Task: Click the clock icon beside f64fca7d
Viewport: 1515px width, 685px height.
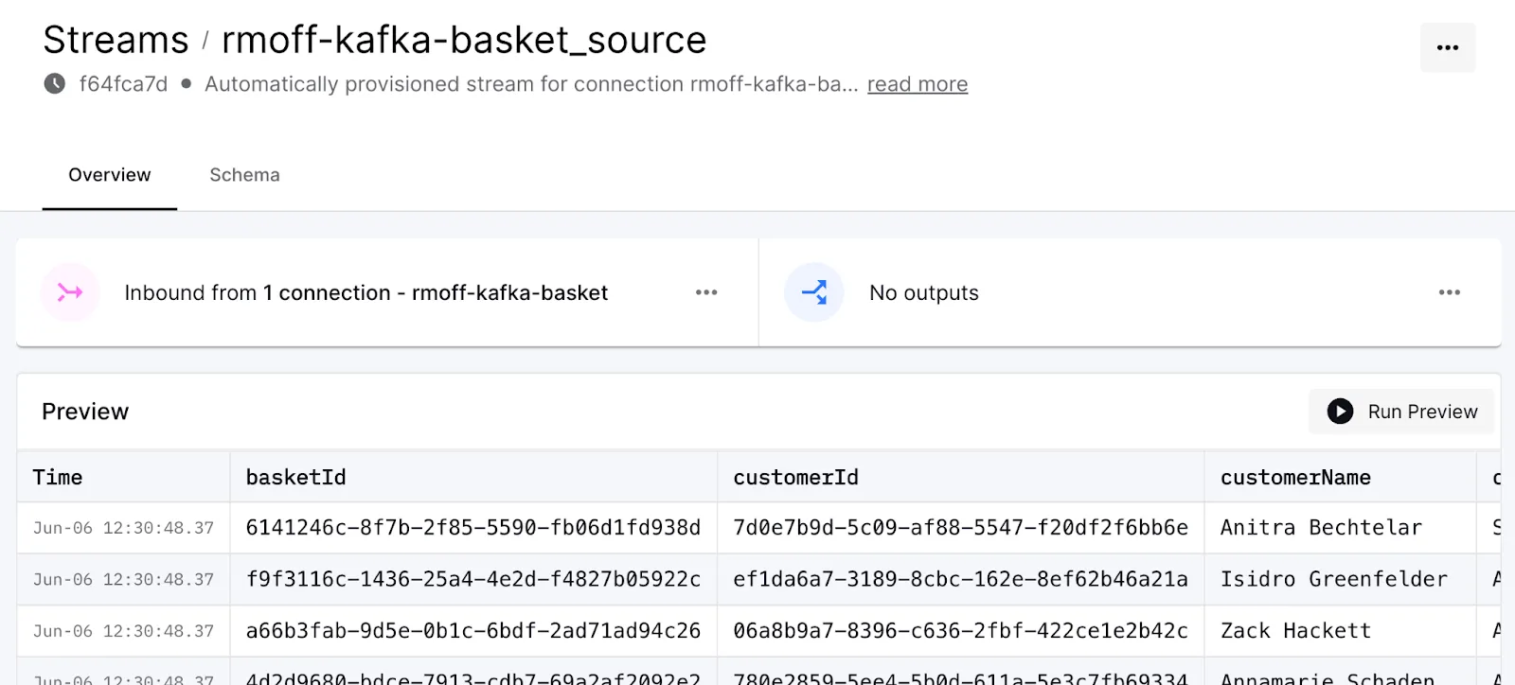Action: point(55,83)
